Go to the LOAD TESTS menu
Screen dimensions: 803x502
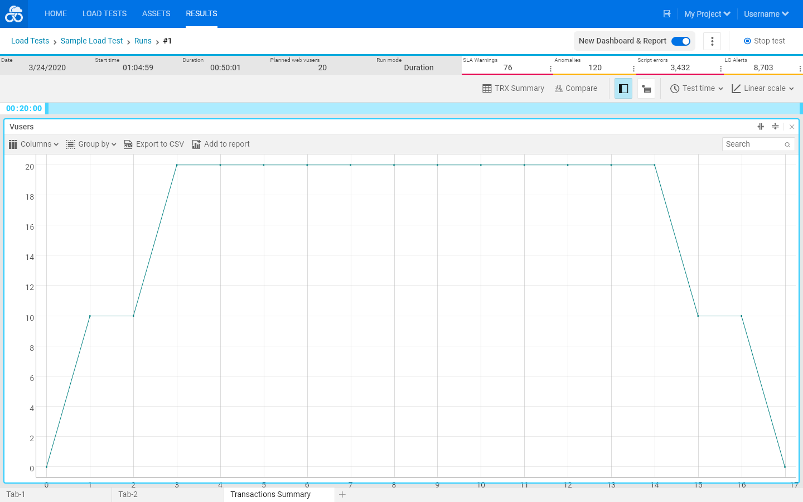click(104, 14)
